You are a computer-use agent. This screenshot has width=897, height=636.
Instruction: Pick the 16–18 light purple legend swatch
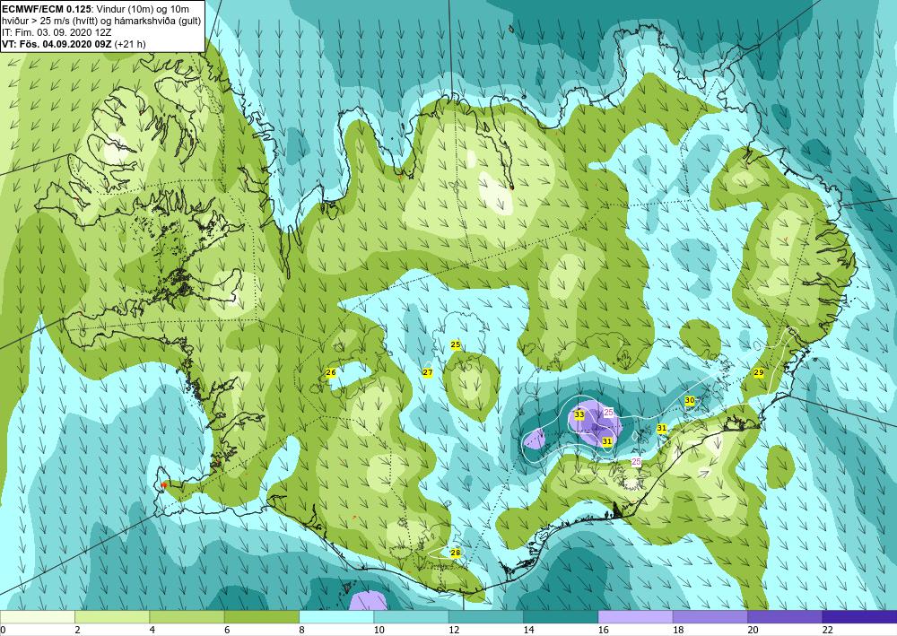point(635,616)
